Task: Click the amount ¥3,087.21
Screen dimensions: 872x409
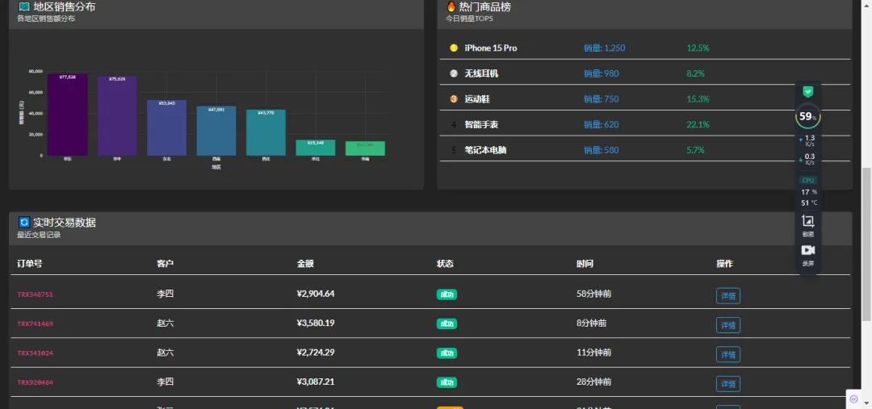Action: (x=316, y=382)
